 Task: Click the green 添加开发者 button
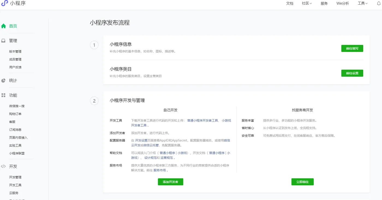tap(171, 182)
